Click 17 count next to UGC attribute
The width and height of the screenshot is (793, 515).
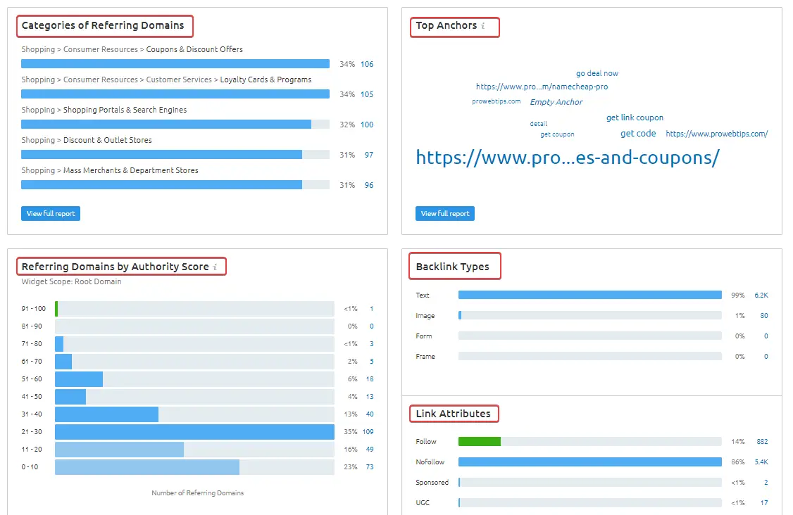tap(763, 502)
